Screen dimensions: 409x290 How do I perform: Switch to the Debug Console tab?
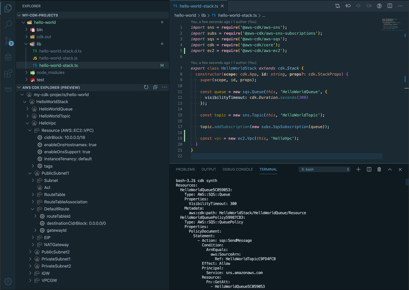pyautogui.click(x=238, y=169)
